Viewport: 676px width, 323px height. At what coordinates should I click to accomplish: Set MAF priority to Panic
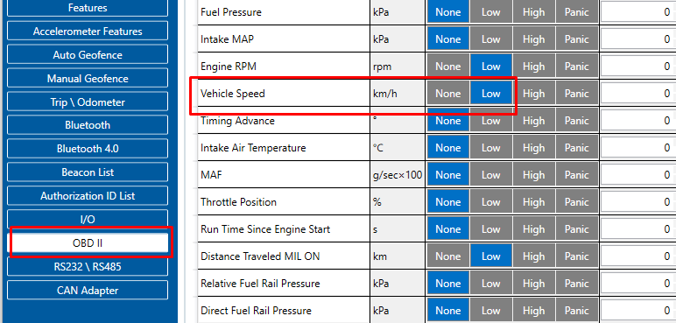[x=576, y=175]
